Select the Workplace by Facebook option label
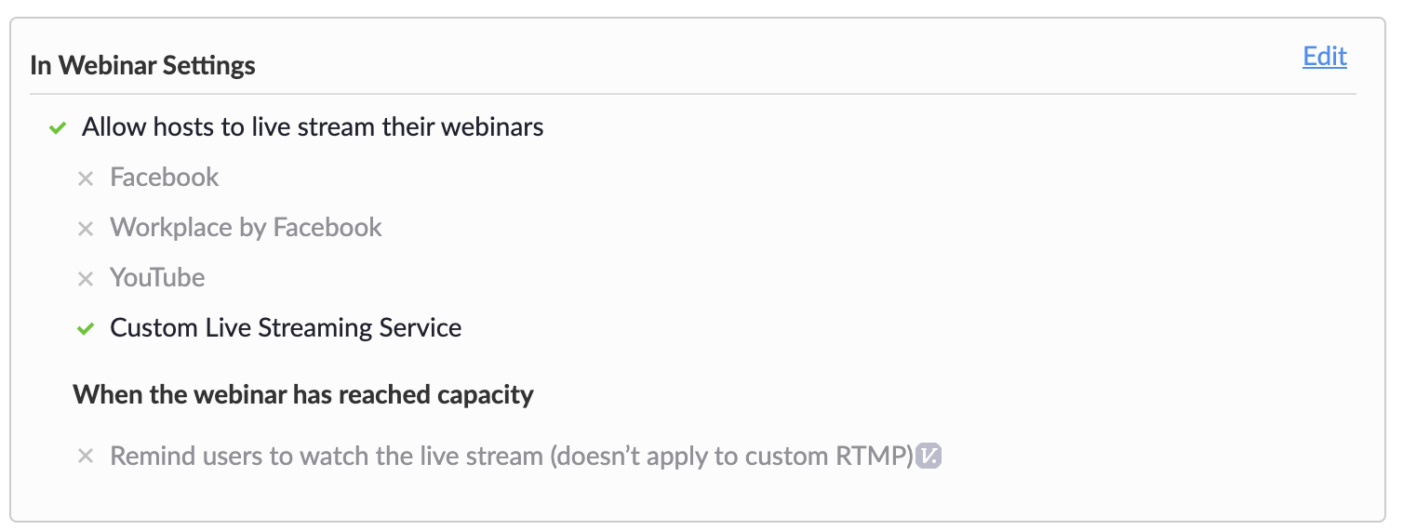 (x=246, y=228)
